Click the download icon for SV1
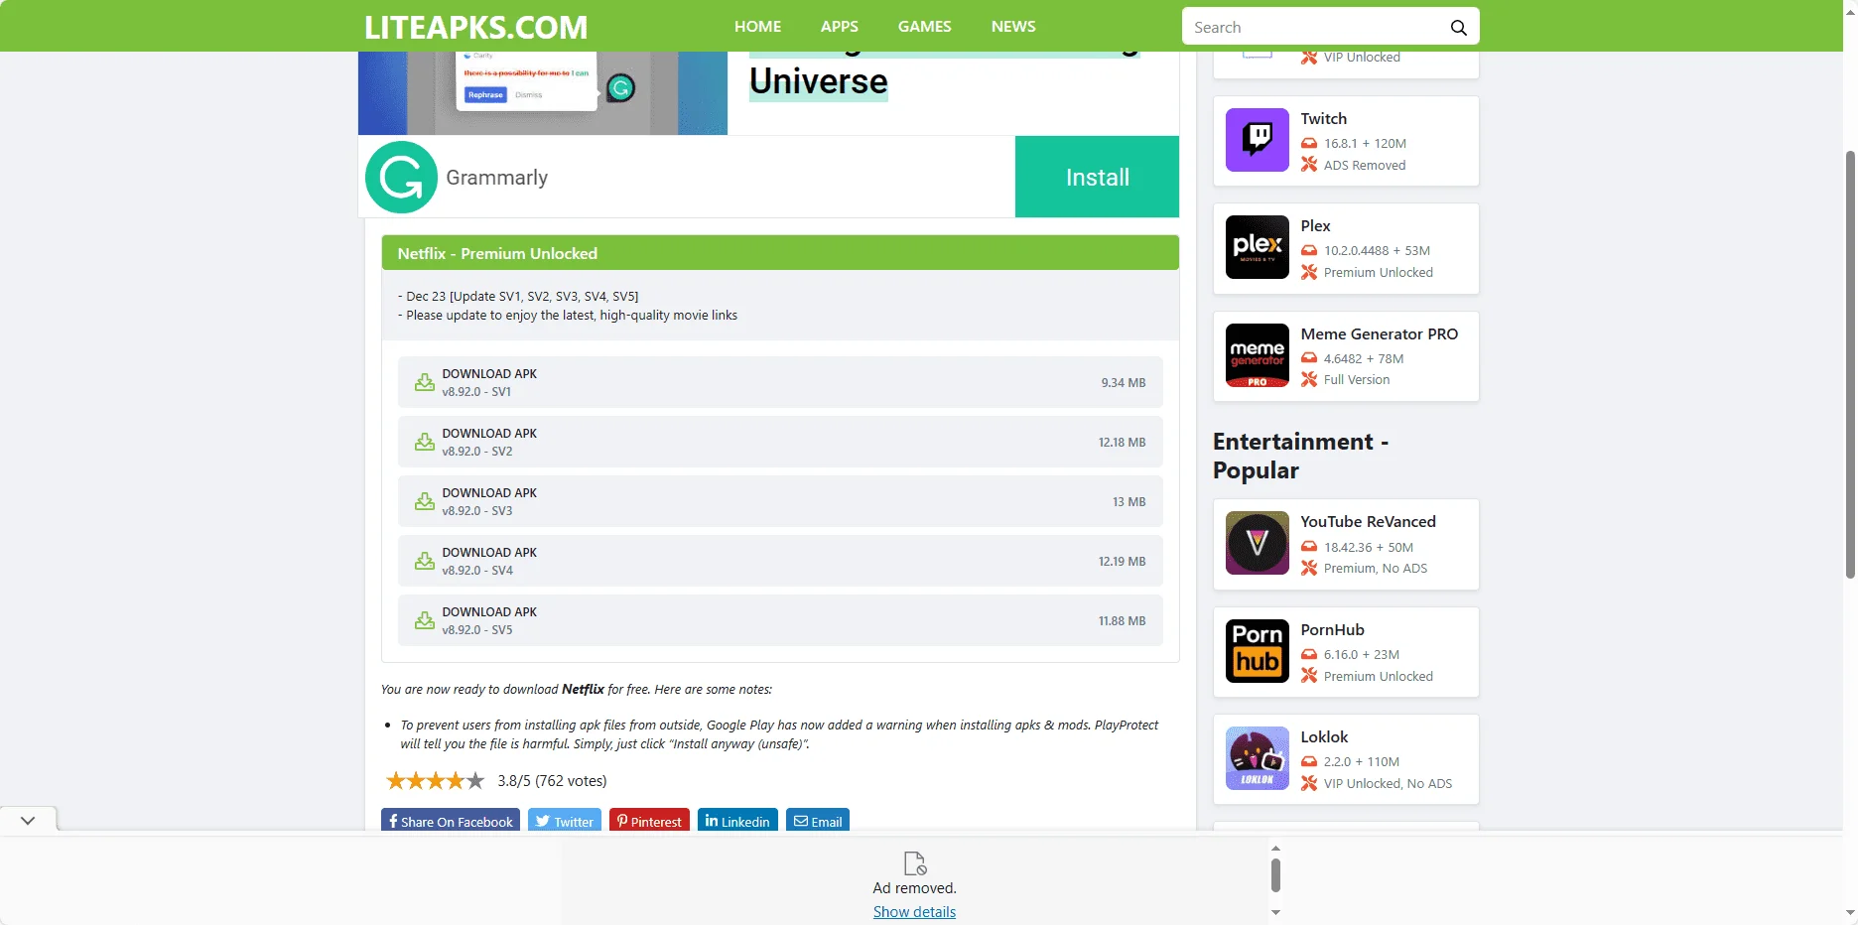This screenshot has height=925, width=1858. (425, 382)
